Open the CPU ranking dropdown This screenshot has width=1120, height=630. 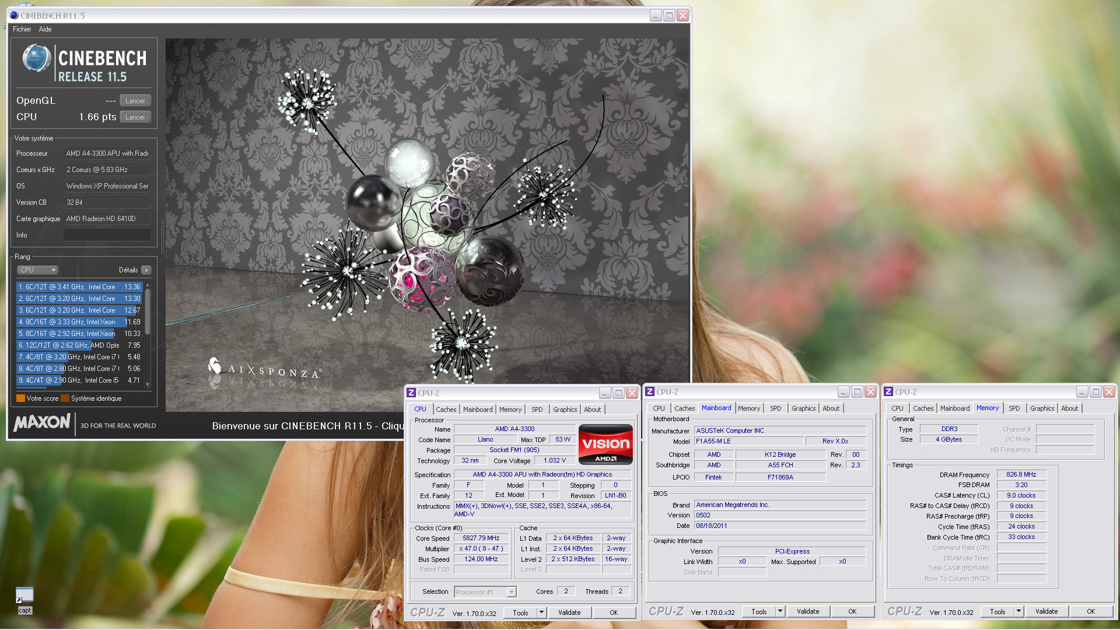pos(38,270)
